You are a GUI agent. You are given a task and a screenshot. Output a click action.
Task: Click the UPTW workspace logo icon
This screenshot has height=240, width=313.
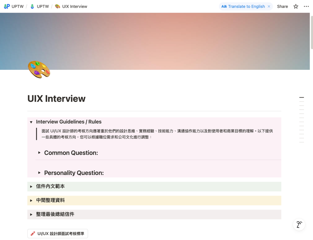point(7,6)
